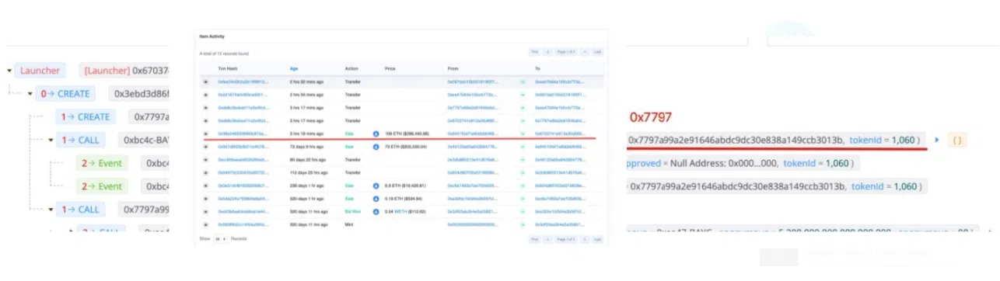
Task: Open the top transaction hash link
Action: [x=242, y=82]
